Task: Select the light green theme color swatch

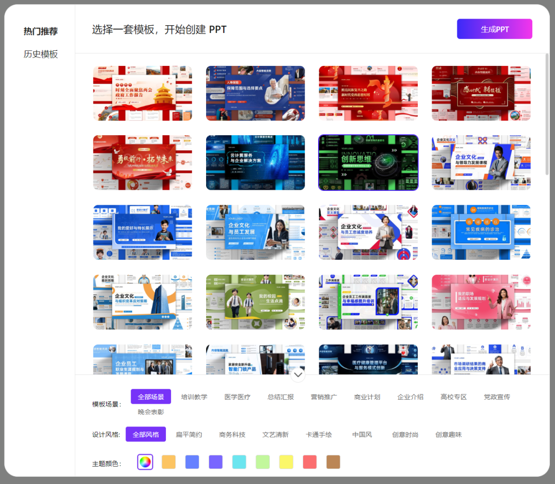Action: [263, 462]
